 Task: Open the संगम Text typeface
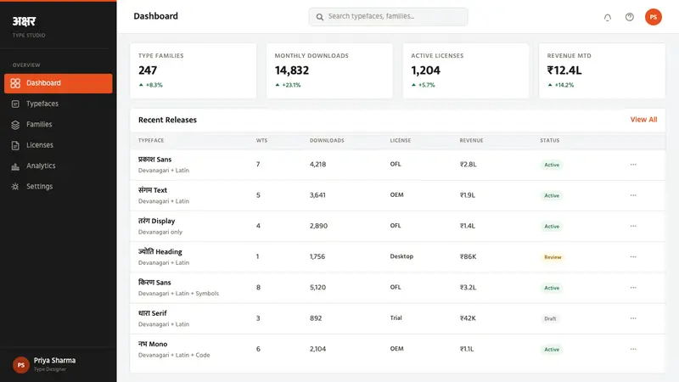[153, 190]
